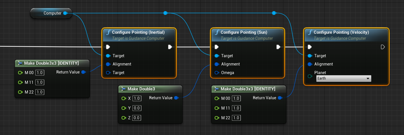Click unconnected exec output pin on Configure Pointing (Velocity)

(383, 47)
